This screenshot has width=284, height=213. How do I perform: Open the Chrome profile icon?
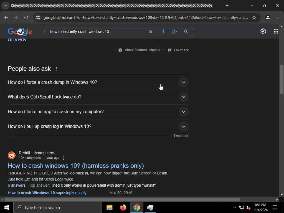(x=268, y=17)
